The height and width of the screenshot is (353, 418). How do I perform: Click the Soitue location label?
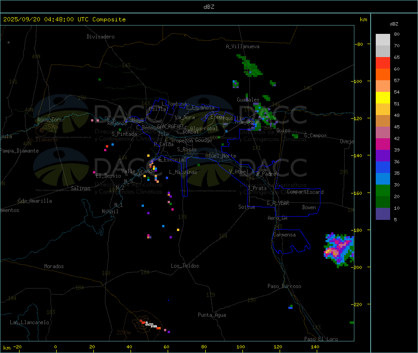pos(247,207)
